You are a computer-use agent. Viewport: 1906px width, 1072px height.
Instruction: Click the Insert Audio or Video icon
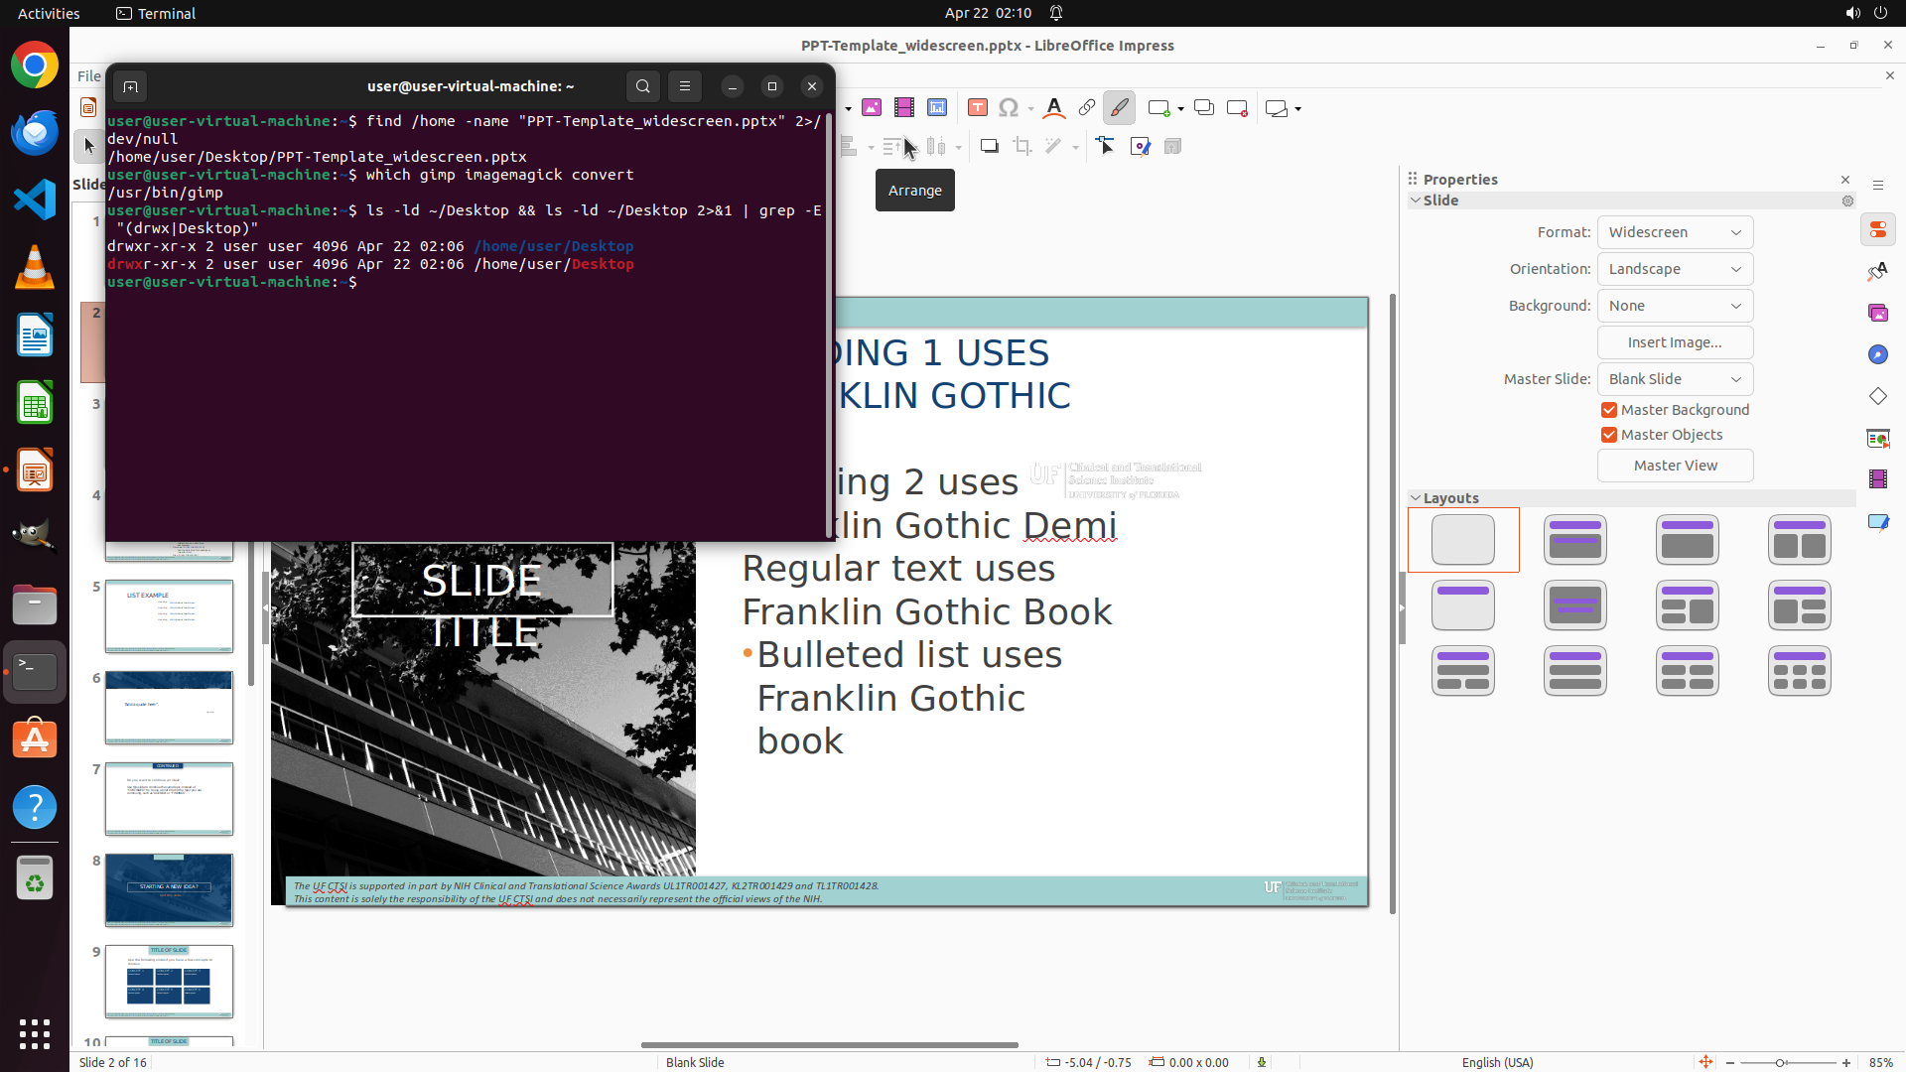click(x=904, y=108)
